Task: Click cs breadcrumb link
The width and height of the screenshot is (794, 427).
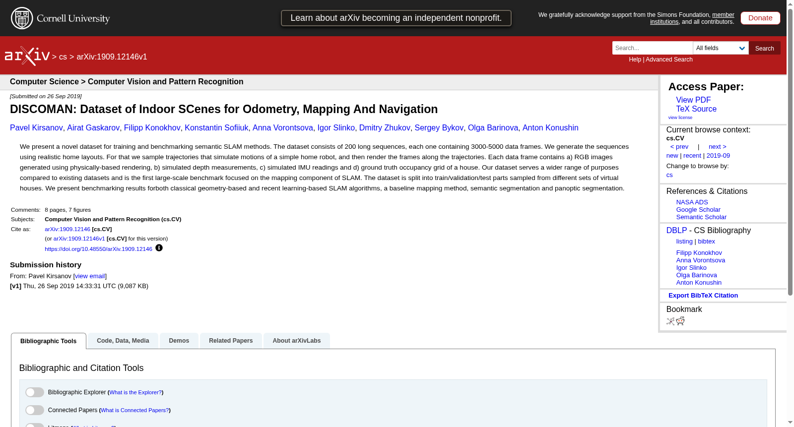Action: coord(63,57)
